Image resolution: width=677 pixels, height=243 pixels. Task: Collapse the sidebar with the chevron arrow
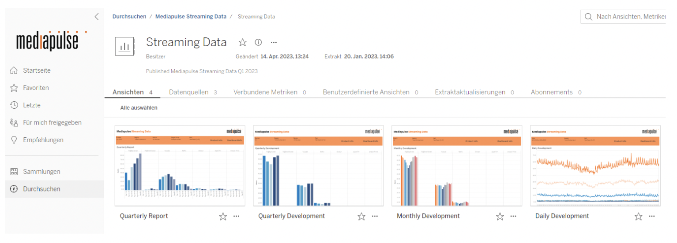tap(97, 17)
